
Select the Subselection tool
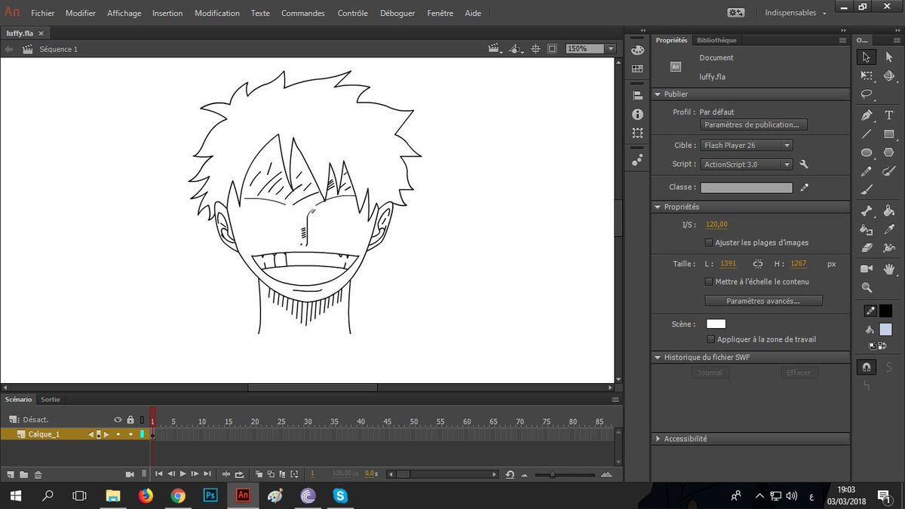point(889,57)
